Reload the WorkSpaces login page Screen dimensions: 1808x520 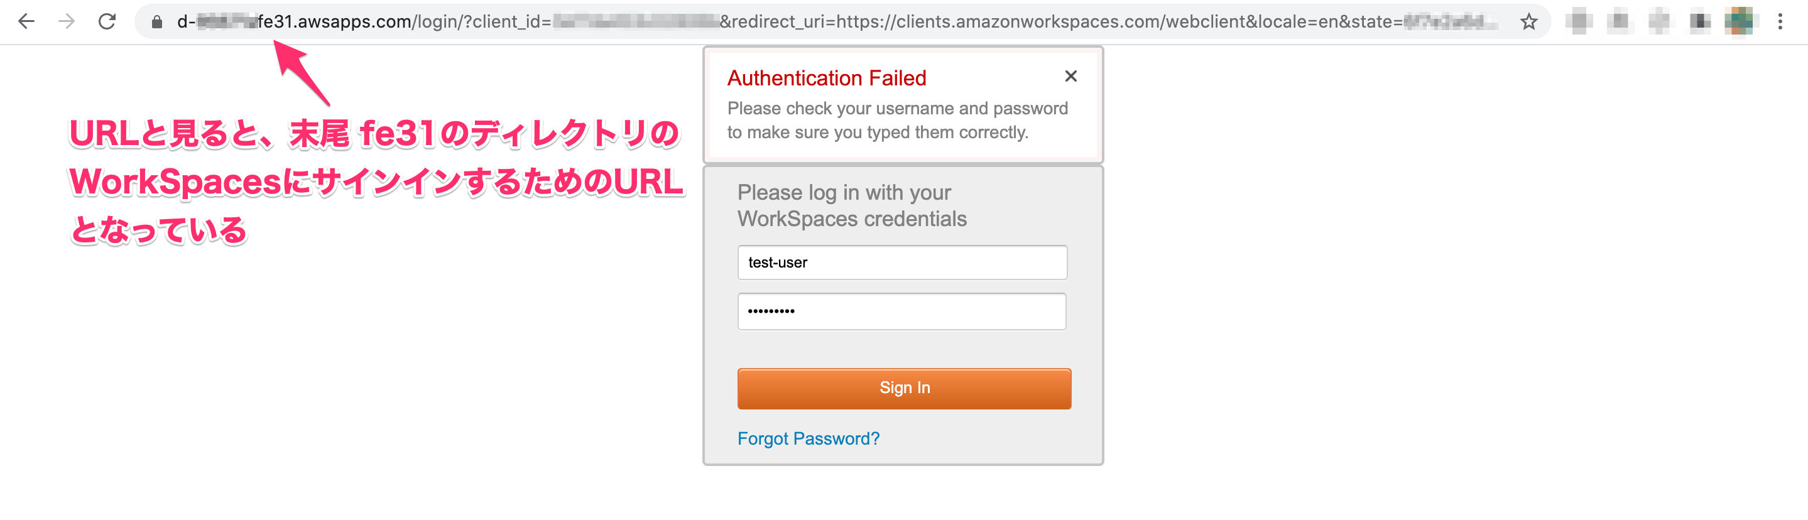pos(107,22)
